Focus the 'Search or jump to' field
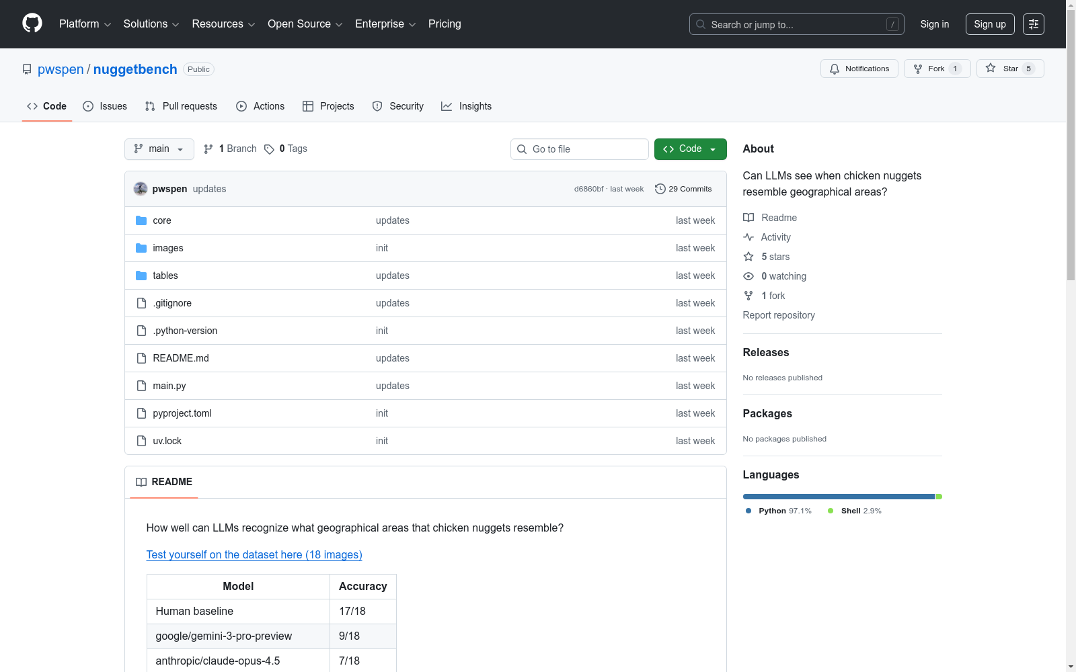1076x672 pixels. 797,24
